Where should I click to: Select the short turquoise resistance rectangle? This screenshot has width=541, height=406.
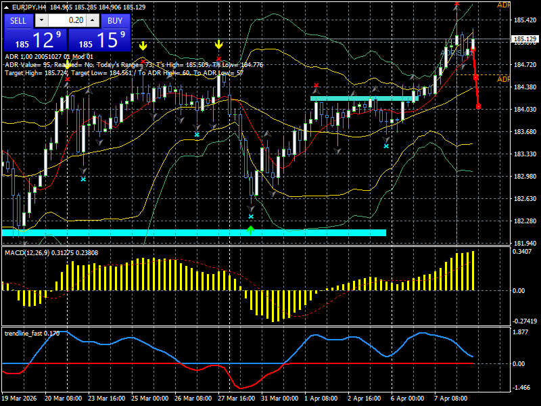[364, 99]
